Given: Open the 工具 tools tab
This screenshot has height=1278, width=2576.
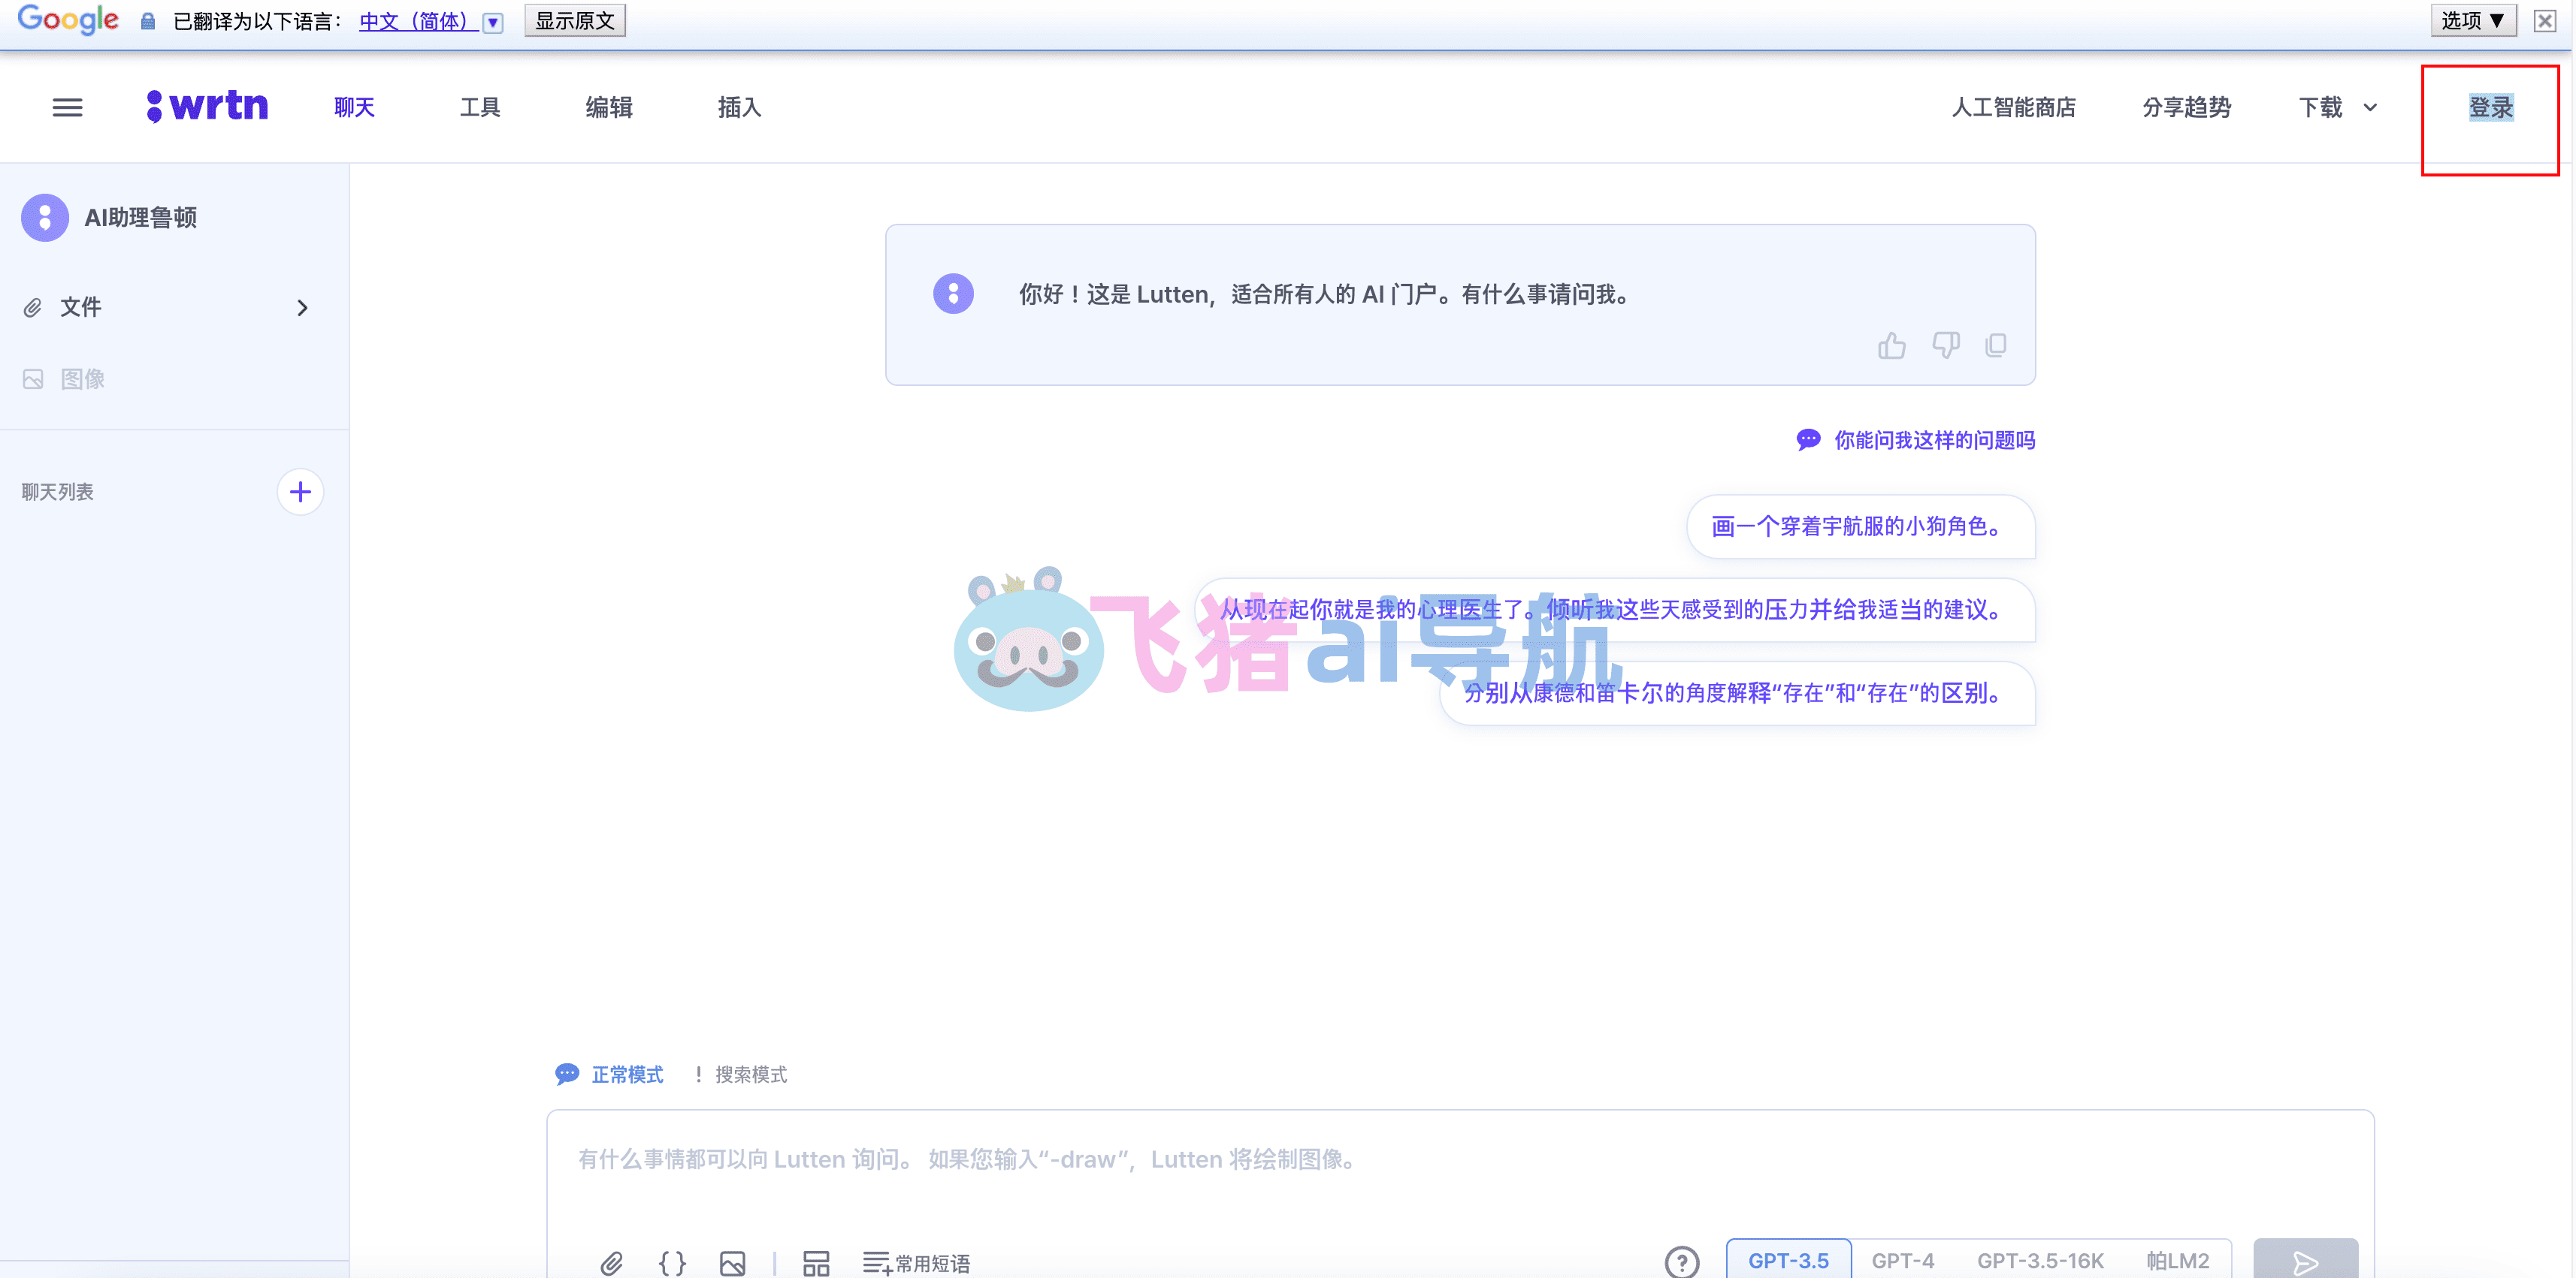Looking at the screenshot, I should tap(480, 107).
